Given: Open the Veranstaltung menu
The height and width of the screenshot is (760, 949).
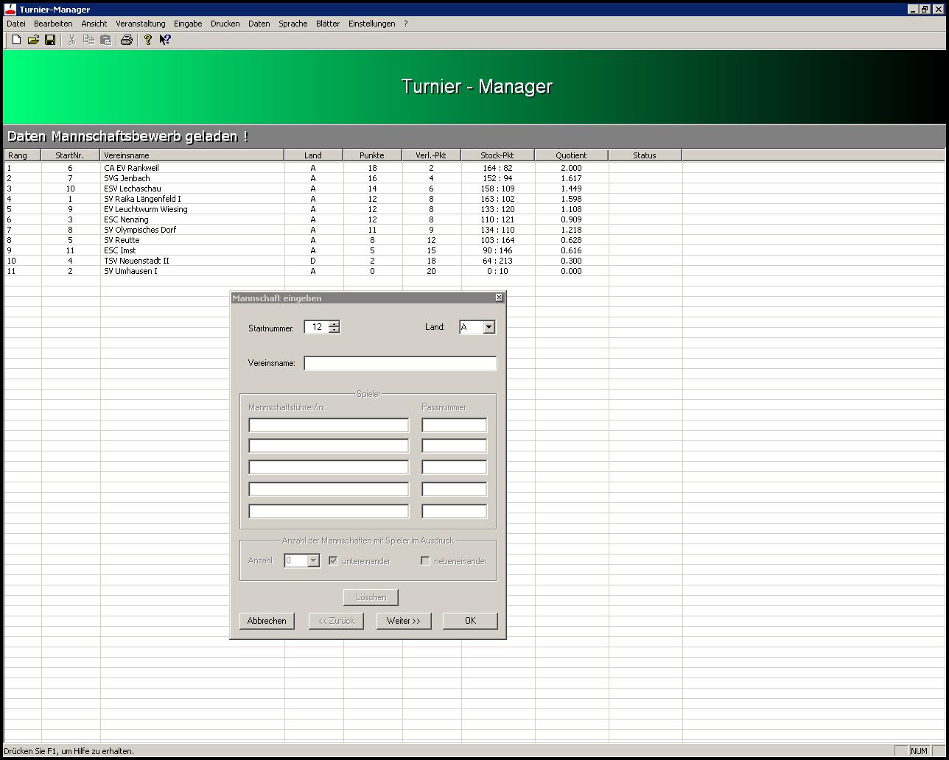Looking at the screenshot, I should [141, 24].
